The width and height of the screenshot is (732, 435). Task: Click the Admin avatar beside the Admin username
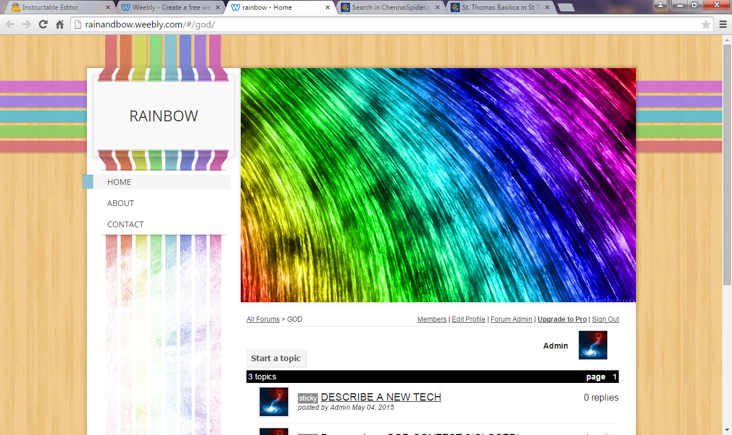tap(593, 345)
